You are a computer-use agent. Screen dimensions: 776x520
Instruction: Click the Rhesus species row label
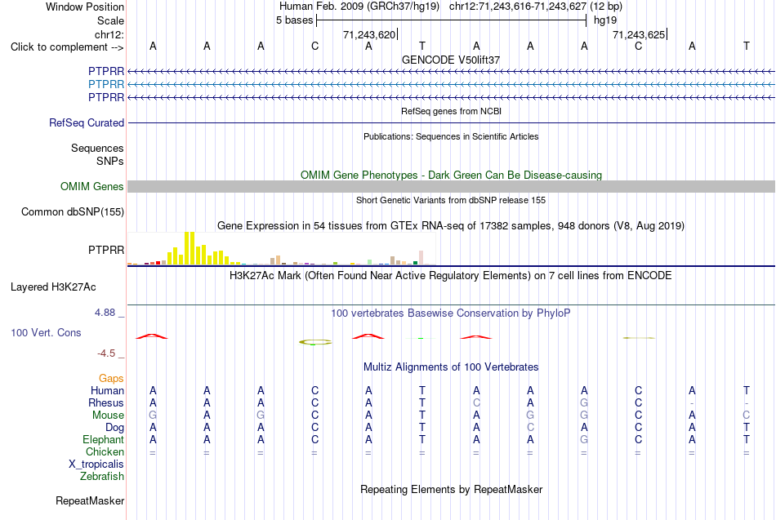point(106,402)
